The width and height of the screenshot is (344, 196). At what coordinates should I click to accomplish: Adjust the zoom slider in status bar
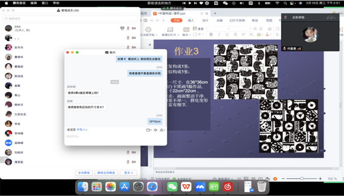(x=302, y=178)
